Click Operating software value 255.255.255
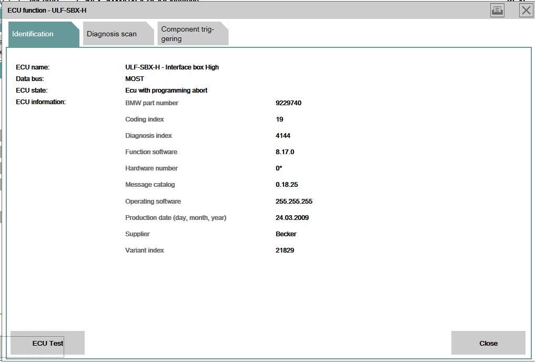 tap(294, 202)
